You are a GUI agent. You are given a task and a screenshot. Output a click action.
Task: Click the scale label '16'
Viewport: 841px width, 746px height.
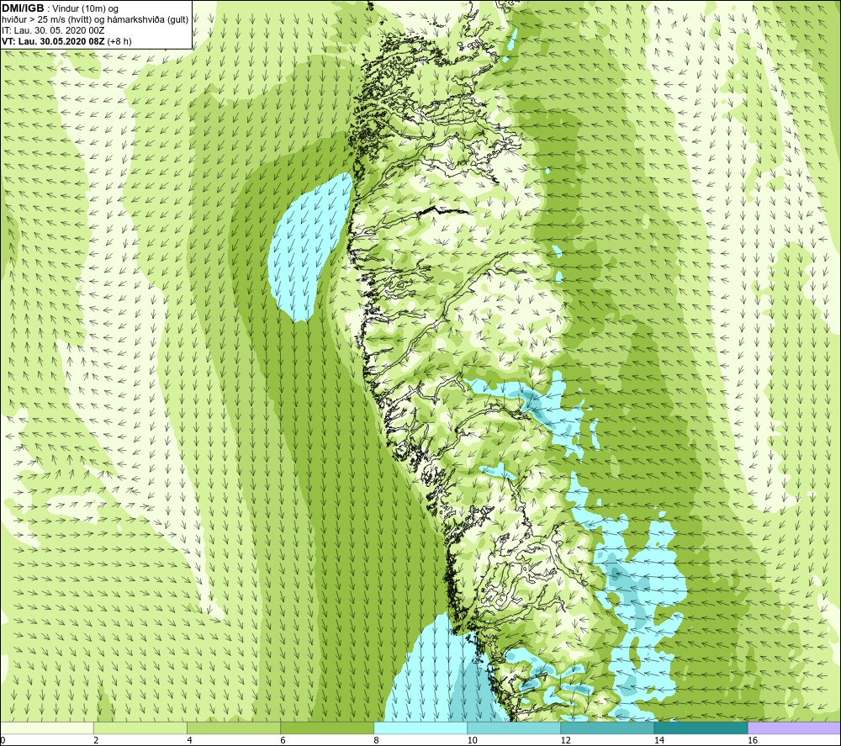(x=752, y=740)
